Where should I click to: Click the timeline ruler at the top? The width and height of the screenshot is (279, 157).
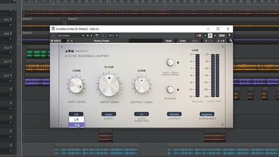click(x=150, y=2)
